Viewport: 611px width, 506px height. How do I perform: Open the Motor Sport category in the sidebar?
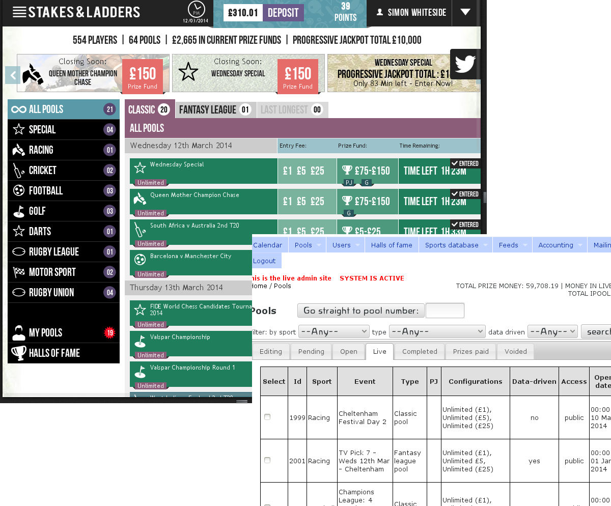pos(64,272)
